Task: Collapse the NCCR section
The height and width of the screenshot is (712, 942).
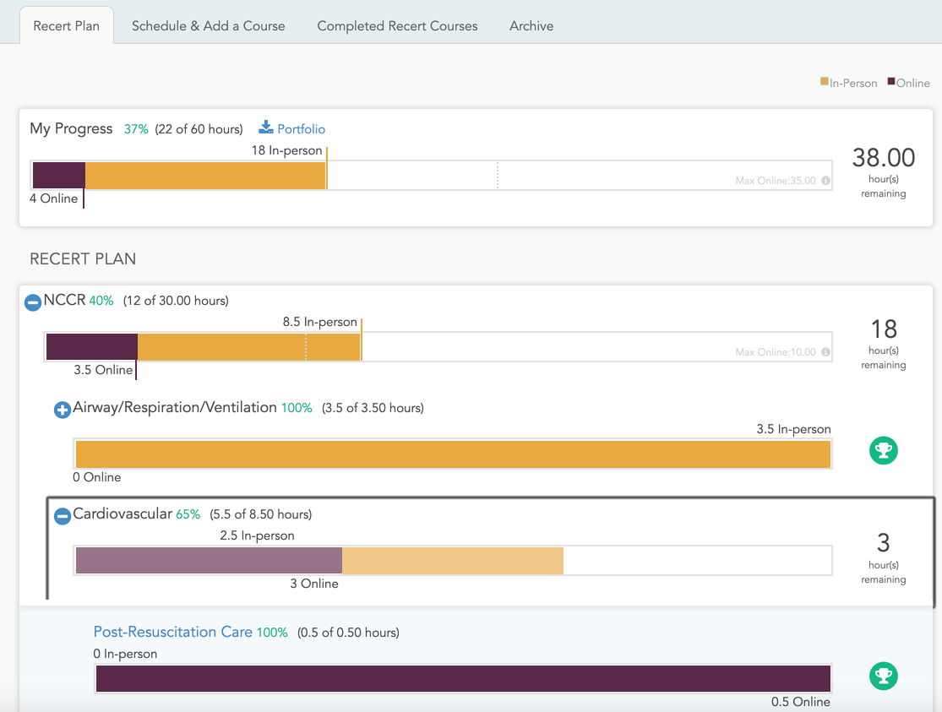Action: click(x=32, y=302)
